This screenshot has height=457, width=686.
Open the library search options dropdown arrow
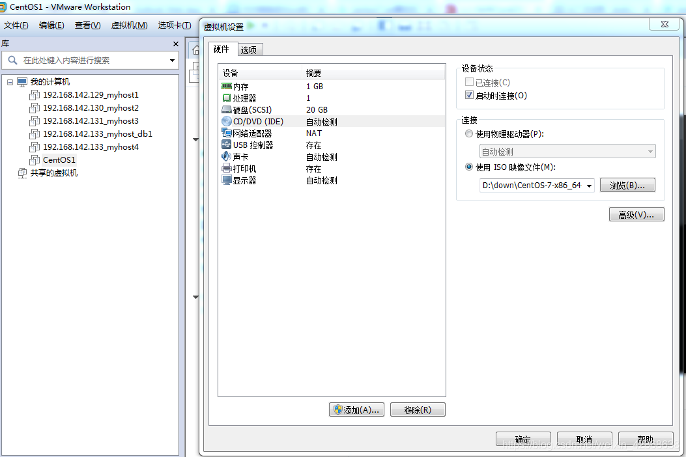point(173,61)
